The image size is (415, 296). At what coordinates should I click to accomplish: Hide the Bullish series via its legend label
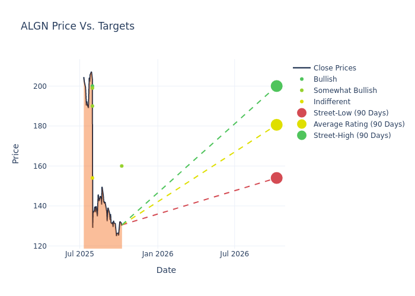(x=325, y=79)
